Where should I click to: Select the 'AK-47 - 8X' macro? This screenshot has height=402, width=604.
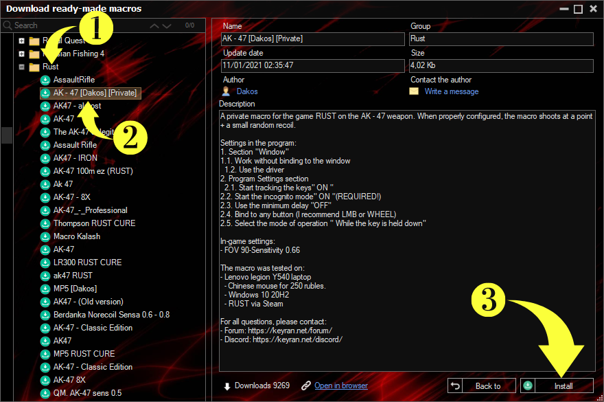click(x=72, y=197)
